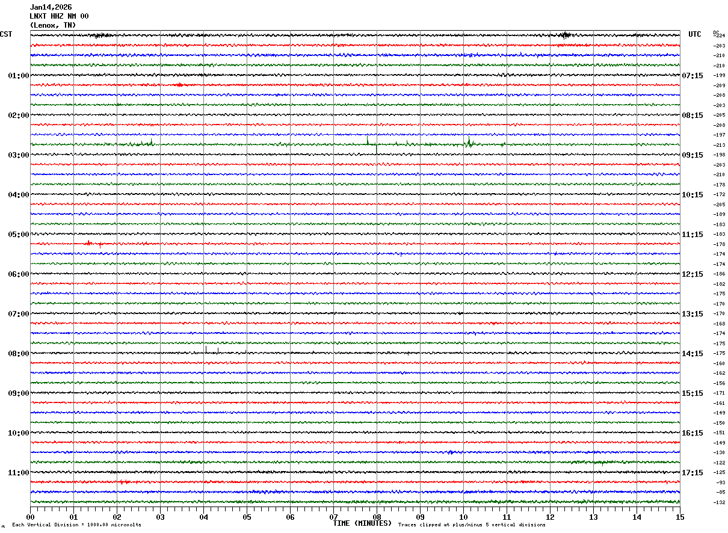
Task: Click the CST timezone label
Action: pos(6,34)
